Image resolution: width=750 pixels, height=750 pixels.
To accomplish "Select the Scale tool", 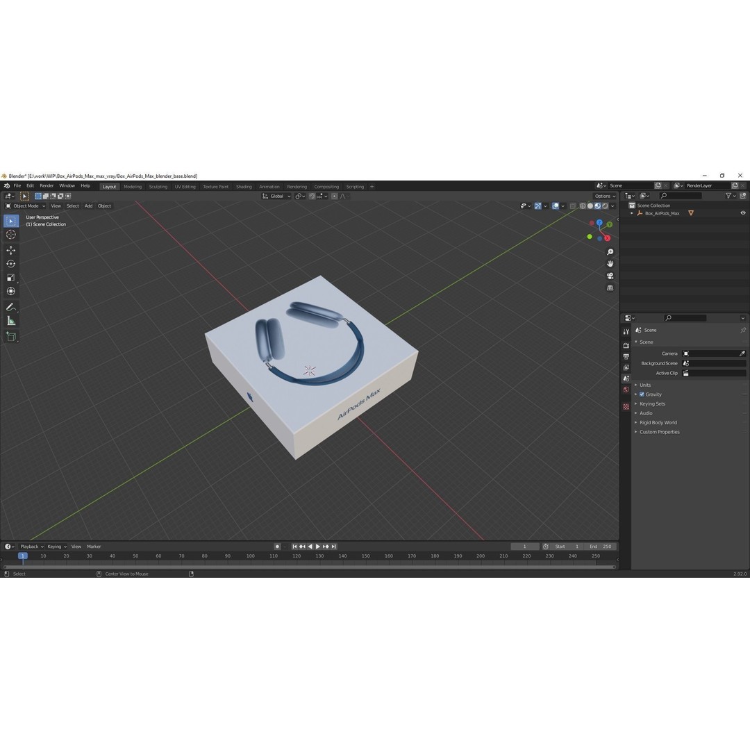I will tap(11, 277).
